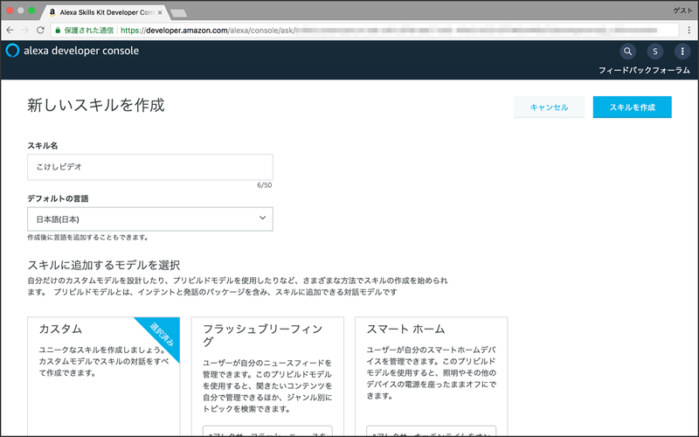Open the search magnifier icon in header

[627, 52]
